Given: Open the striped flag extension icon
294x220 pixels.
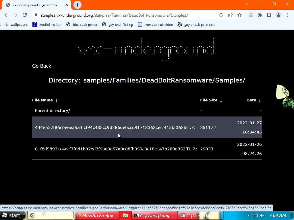Looking at the screenshot, I should coord(251,15).
